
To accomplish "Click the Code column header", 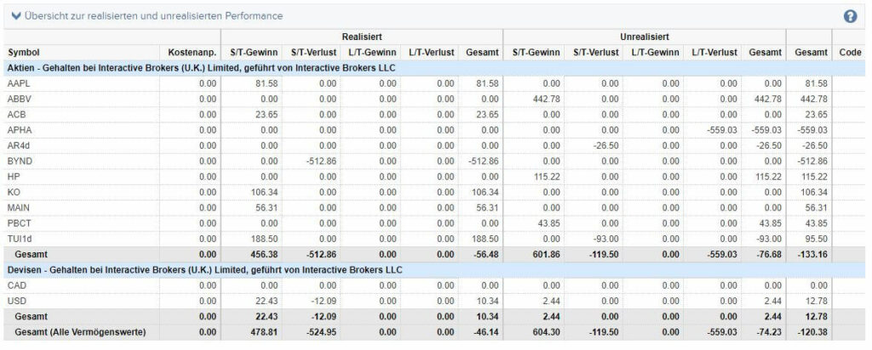I will [851, 52].
